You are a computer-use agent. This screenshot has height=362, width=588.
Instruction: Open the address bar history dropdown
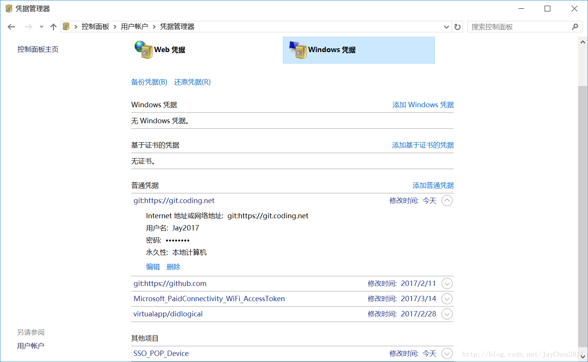tap(447, 27)
